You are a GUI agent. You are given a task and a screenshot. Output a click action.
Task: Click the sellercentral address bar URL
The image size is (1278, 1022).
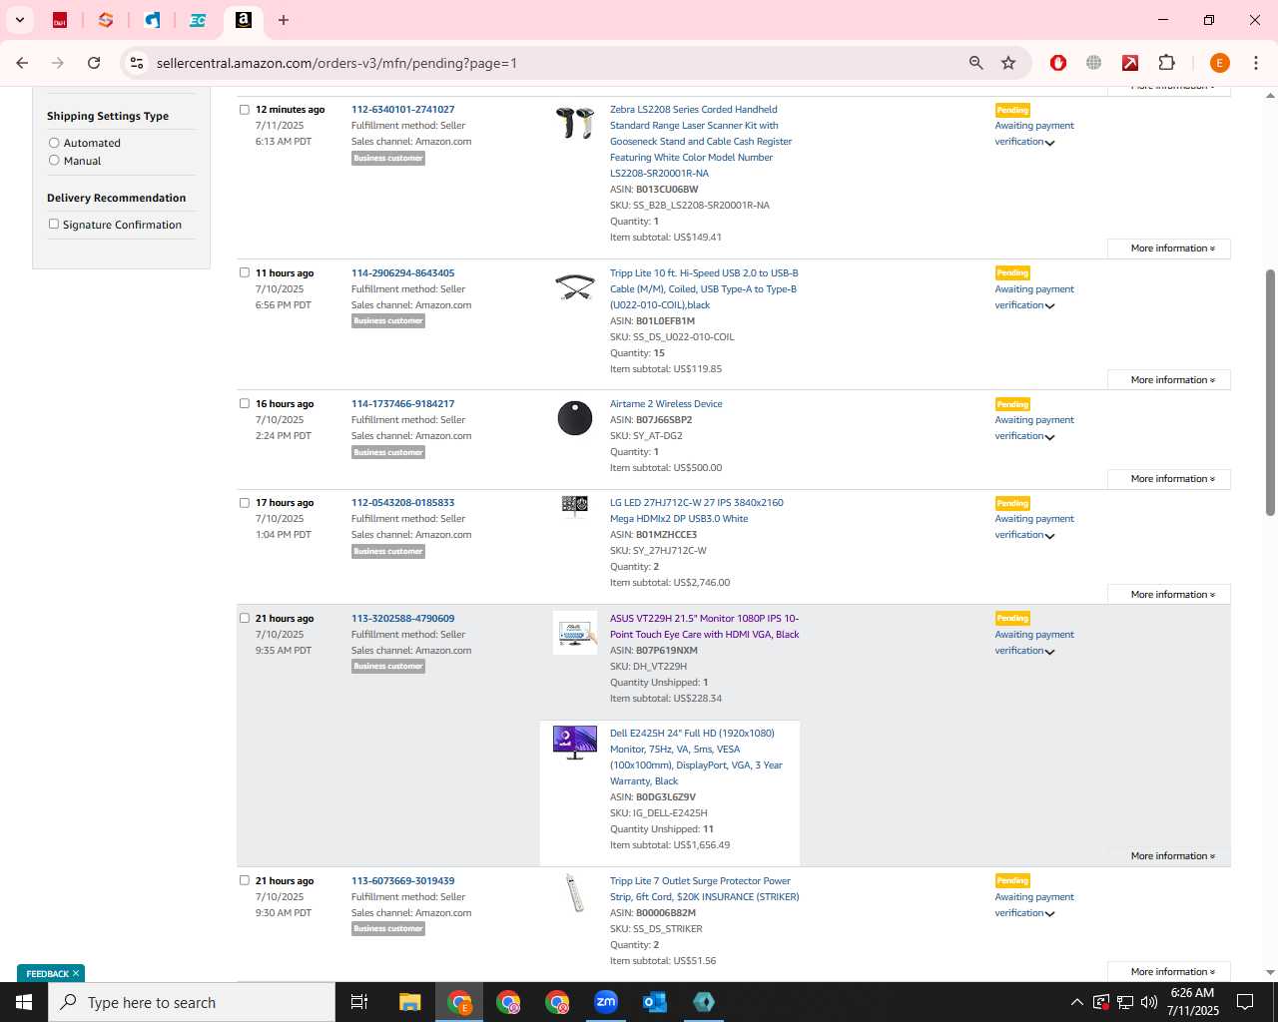(x=336, y=63)
